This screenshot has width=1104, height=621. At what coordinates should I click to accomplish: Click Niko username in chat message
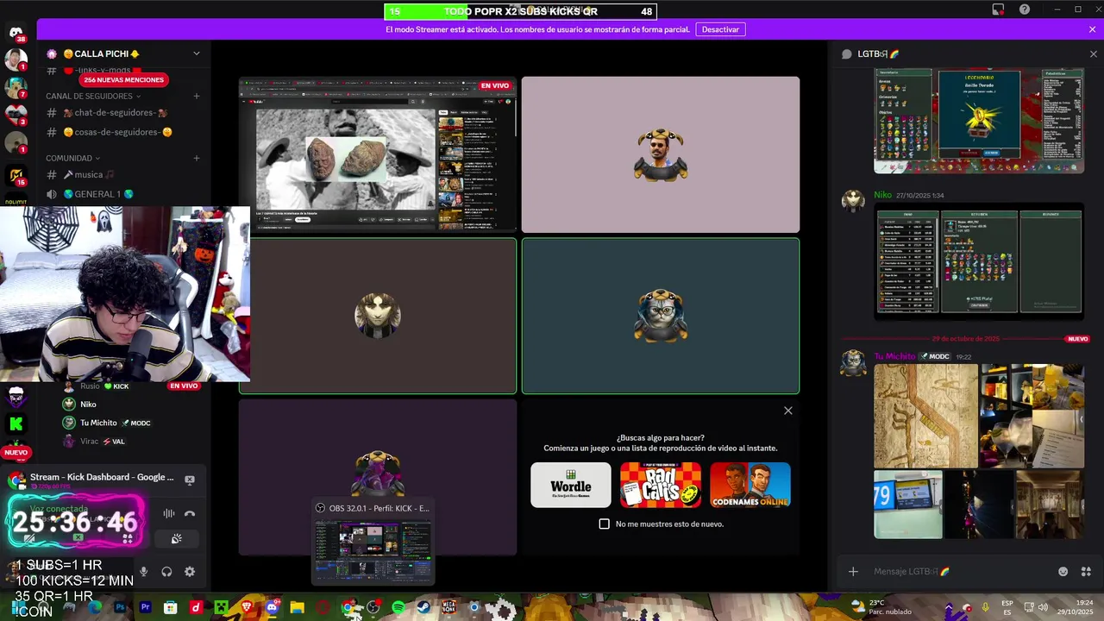coord(882,195)
